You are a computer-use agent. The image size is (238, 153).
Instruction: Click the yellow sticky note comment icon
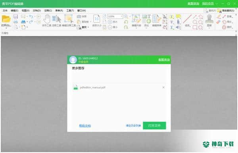[178, 16]
